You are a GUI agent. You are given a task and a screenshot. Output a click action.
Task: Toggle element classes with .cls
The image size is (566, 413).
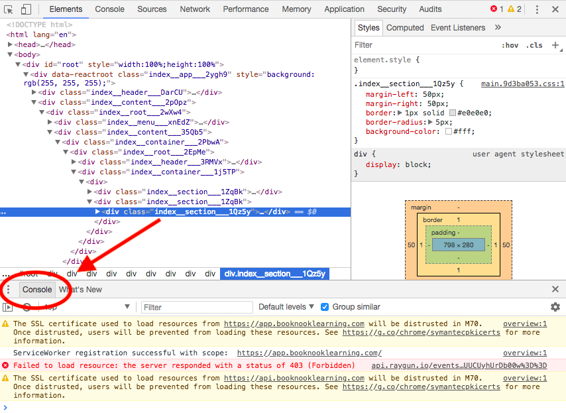(533, 46)
